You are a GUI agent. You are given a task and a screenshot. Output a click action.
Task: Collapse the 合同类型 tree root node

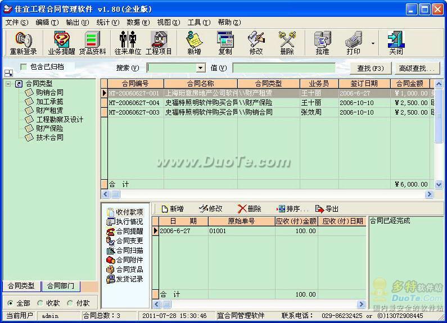click(x=8, y=84)
